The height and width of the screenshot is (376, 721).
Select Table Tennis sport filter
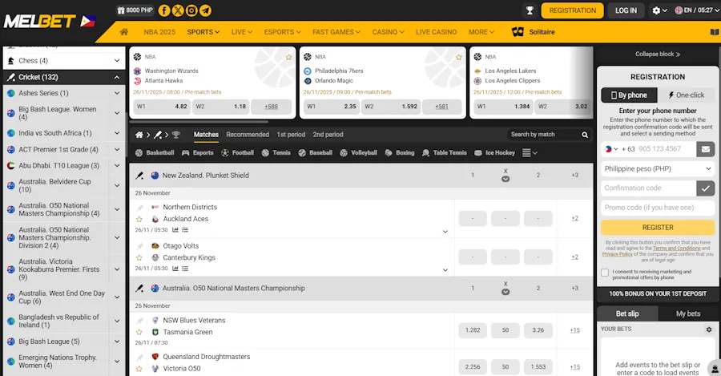tap(444, 153)
